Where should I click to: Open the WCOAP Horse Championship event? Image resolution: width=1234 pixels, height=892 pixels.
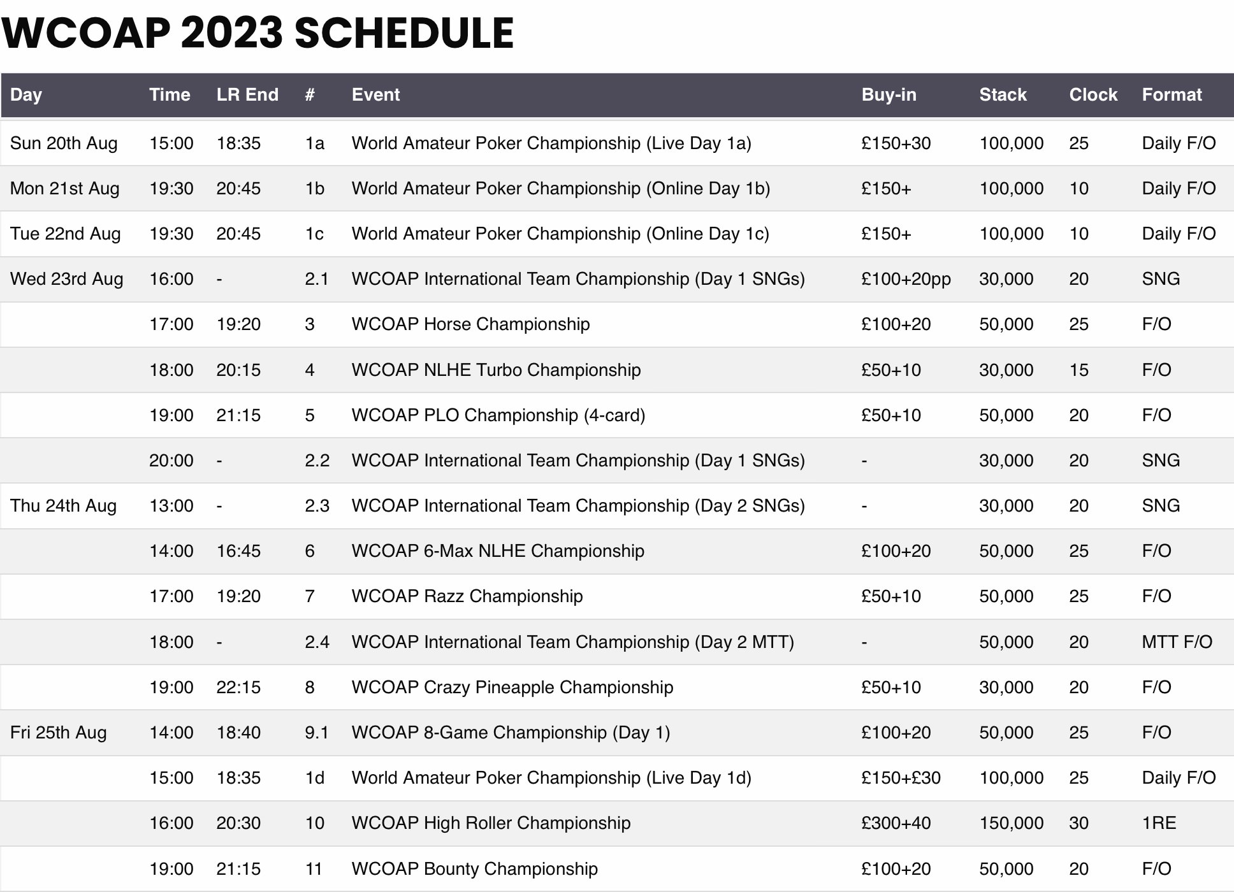470,324
